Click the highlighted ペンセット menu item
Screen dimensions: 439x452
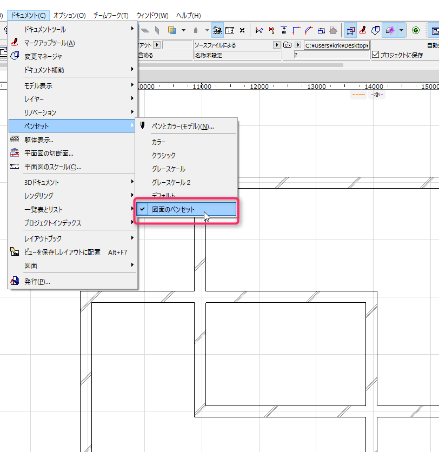point(72,126)
